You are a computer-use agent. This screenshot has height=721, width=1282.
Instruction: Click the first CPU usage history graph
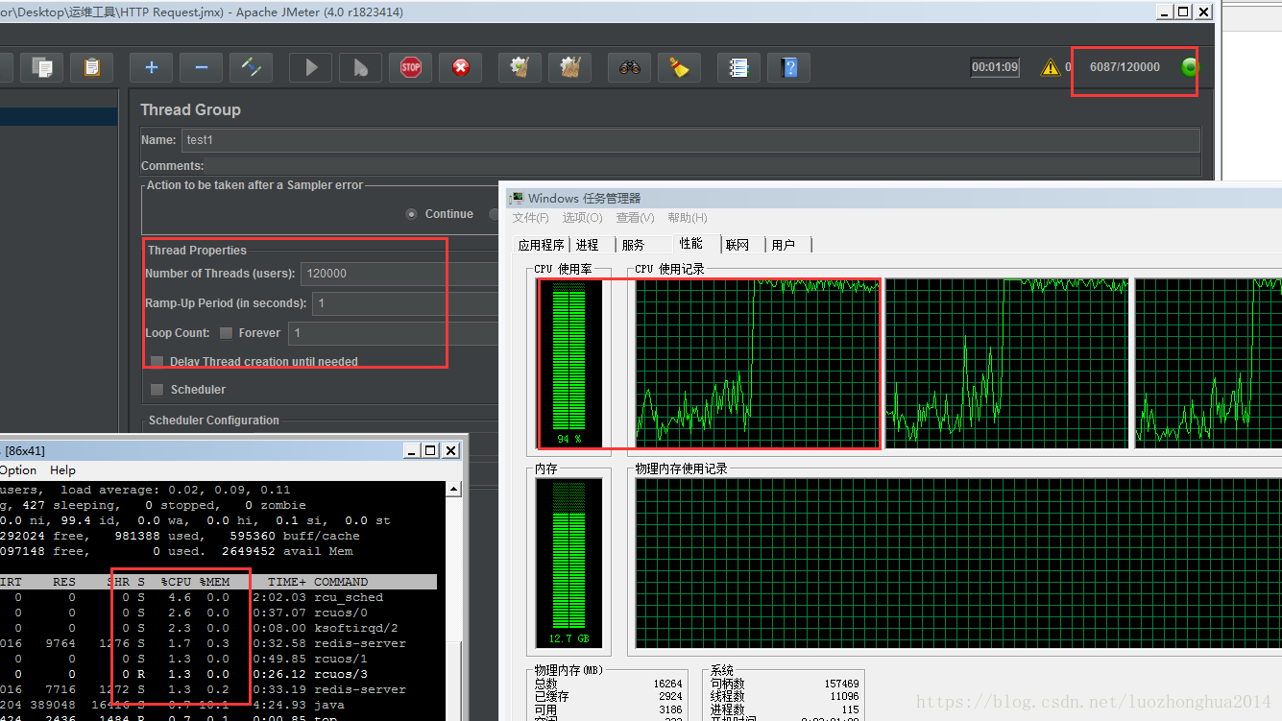point(758,363)
